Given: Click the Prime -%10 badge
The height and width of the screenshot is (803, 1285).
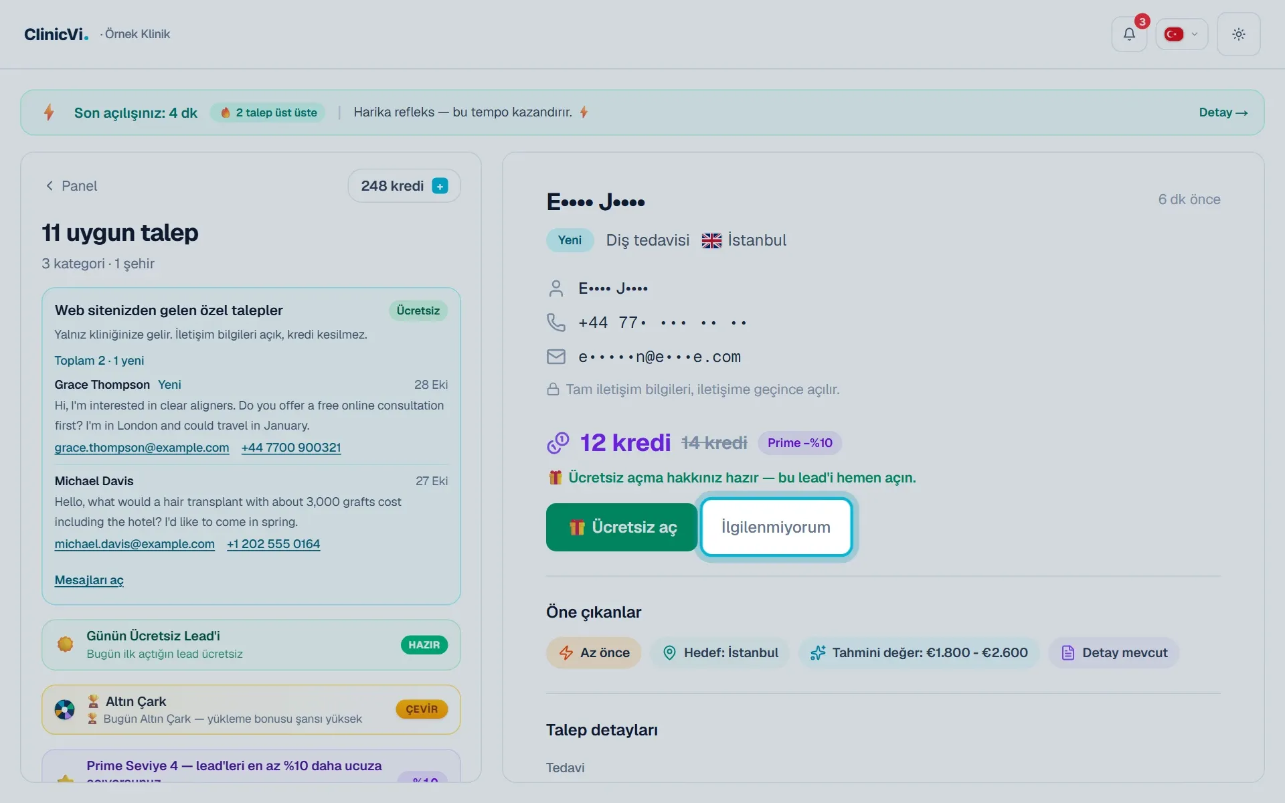Looking at the screenshot, I should click(x=800, y=443).
